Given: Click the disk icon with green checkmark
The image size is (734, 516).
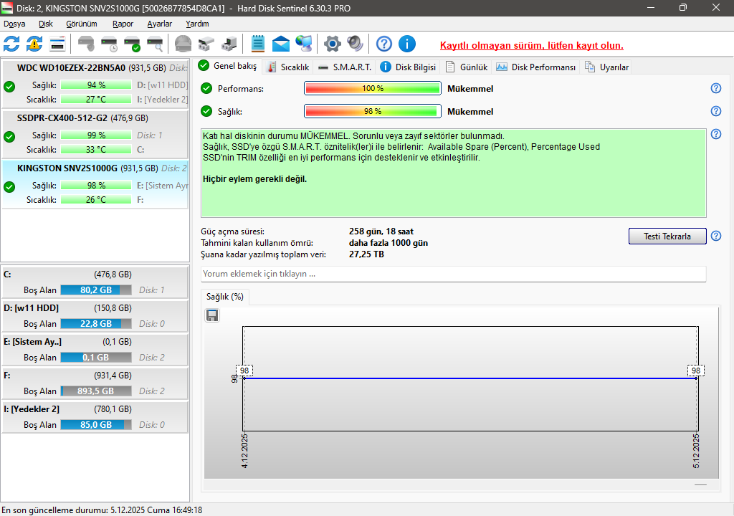Looking at the screenshot, I should click(x=132, y=44).
